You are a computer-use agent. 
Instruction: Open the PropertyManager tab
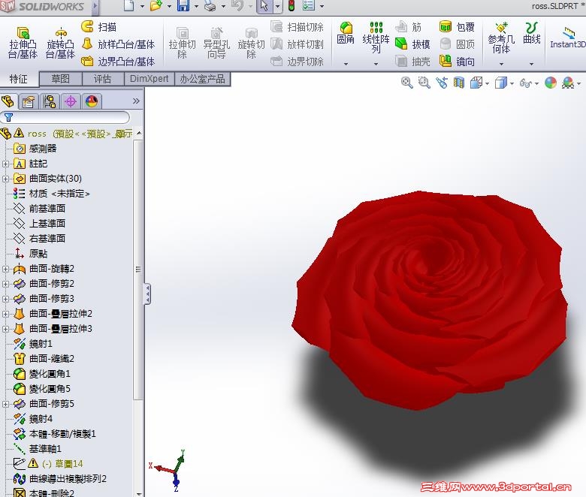click(x=29, y=101)
